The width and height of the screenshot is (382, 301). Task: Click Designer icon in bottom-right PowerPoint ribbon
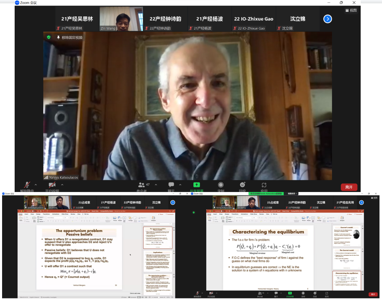click(x=342, y=218)
